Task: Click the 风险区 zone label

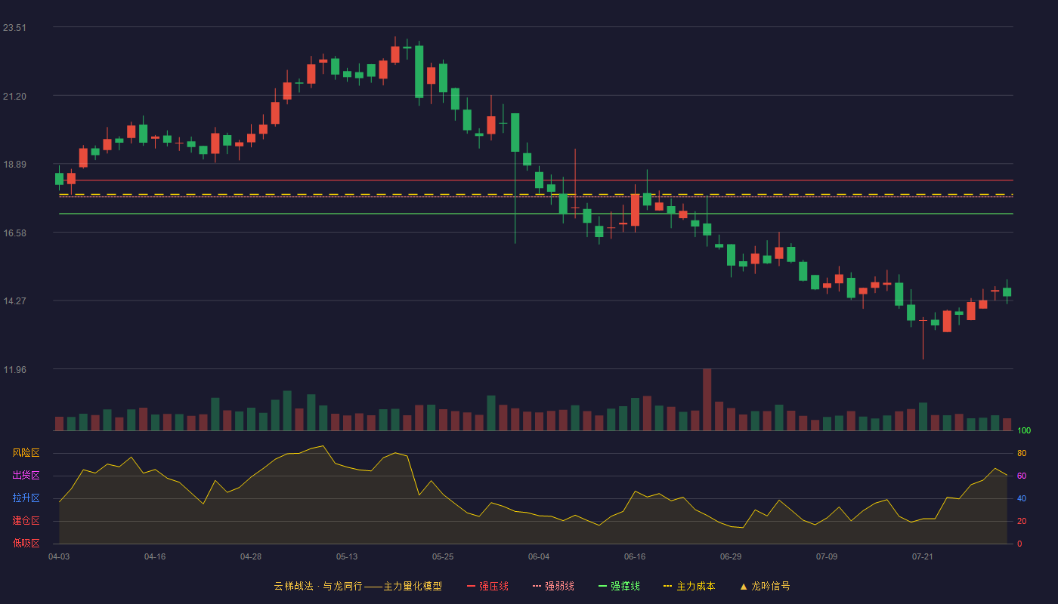Action: click(26, 453)
